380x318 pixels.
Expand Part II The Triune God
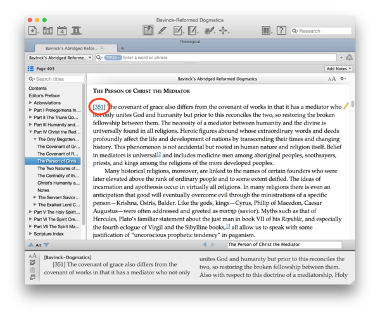(x=30, y=117)
